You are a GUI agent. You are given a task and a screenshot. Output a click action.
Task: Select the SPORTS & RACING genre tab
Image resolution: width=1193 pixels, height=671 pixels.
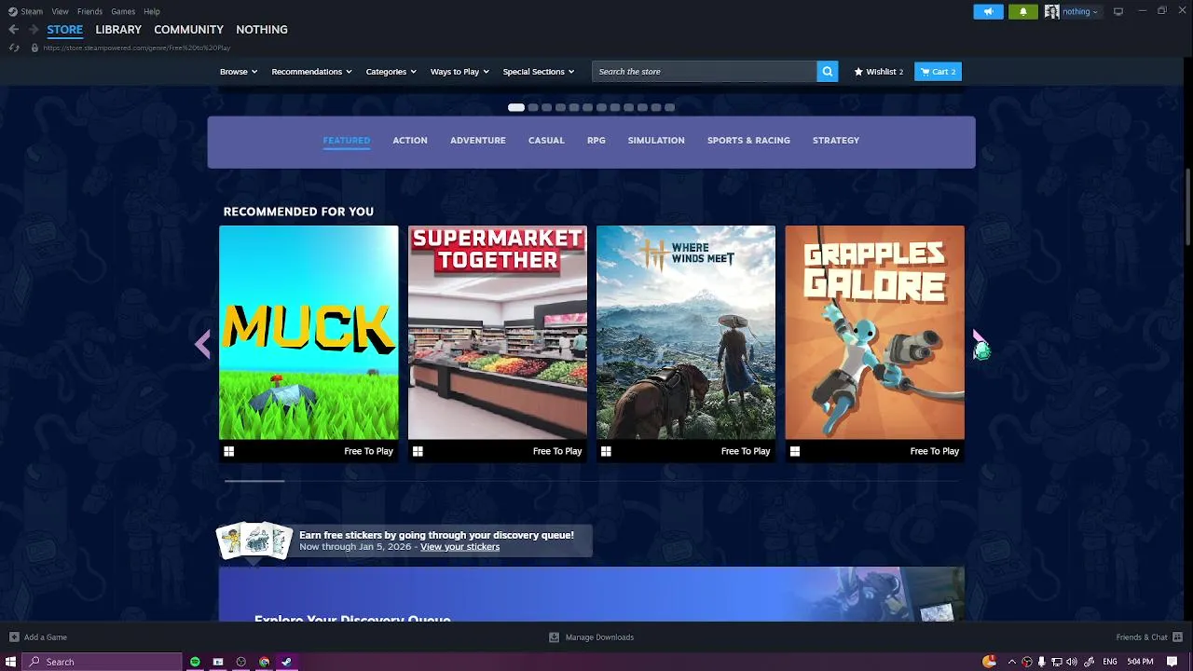click(748, 141)
